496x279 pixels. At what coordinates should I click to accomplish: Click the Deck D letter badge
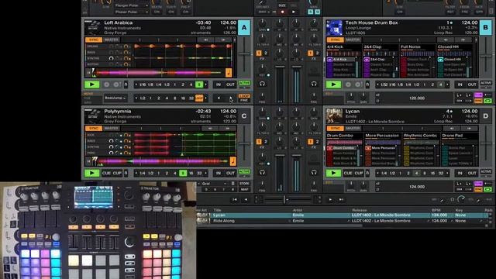[486, 116]
